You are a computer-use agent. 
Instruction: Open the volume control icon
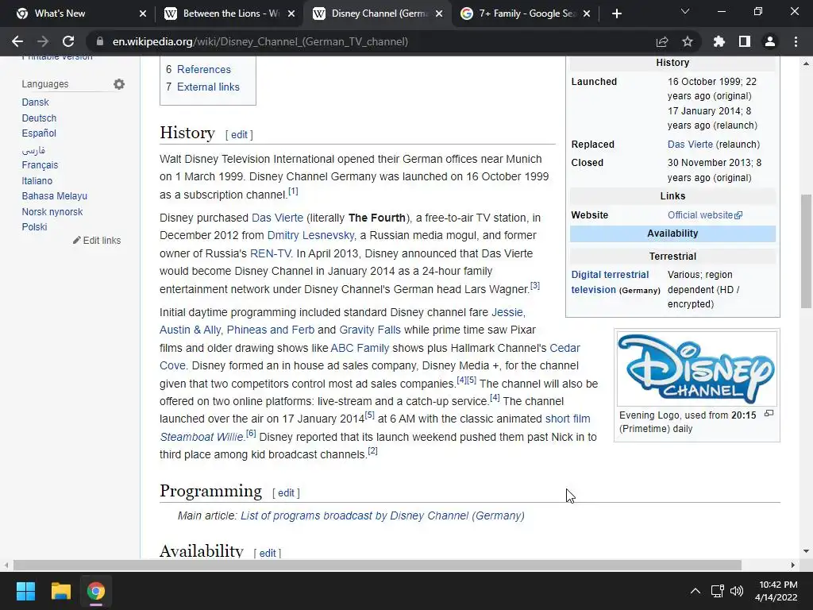coord(736,591)
